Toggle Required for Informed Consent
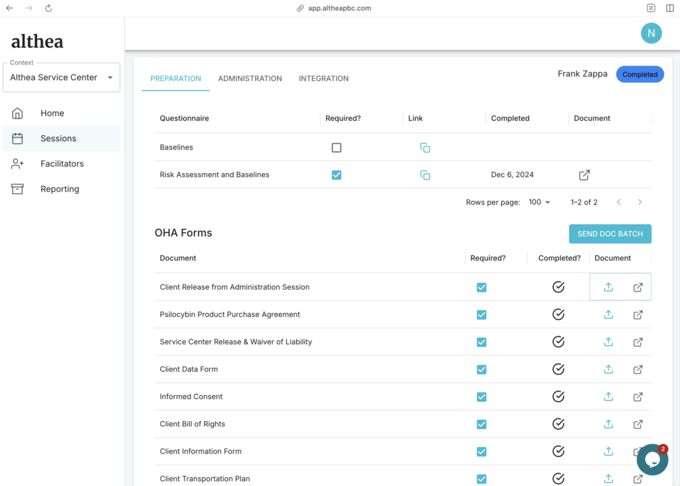Screen dimensions: 680x486 481,396
